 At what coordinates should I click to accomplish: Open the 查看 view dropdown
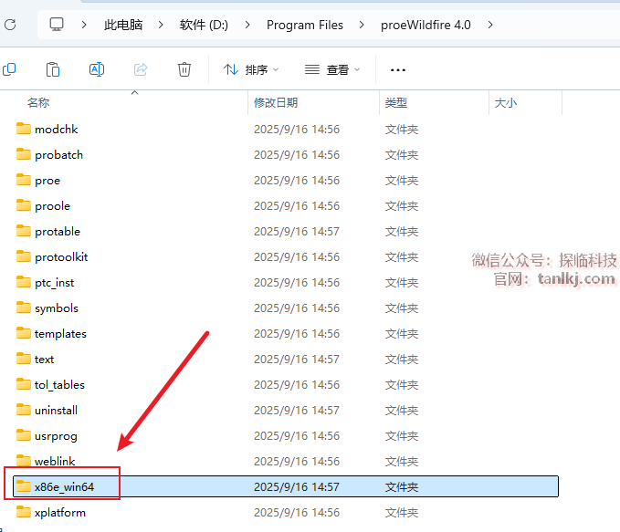click(332, 69)
